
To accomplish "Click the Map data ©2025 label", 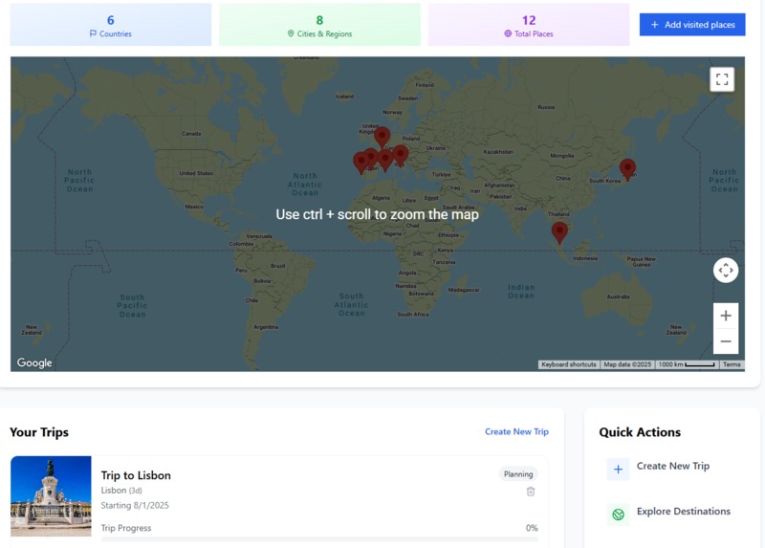I will click(x=627, y=364).
